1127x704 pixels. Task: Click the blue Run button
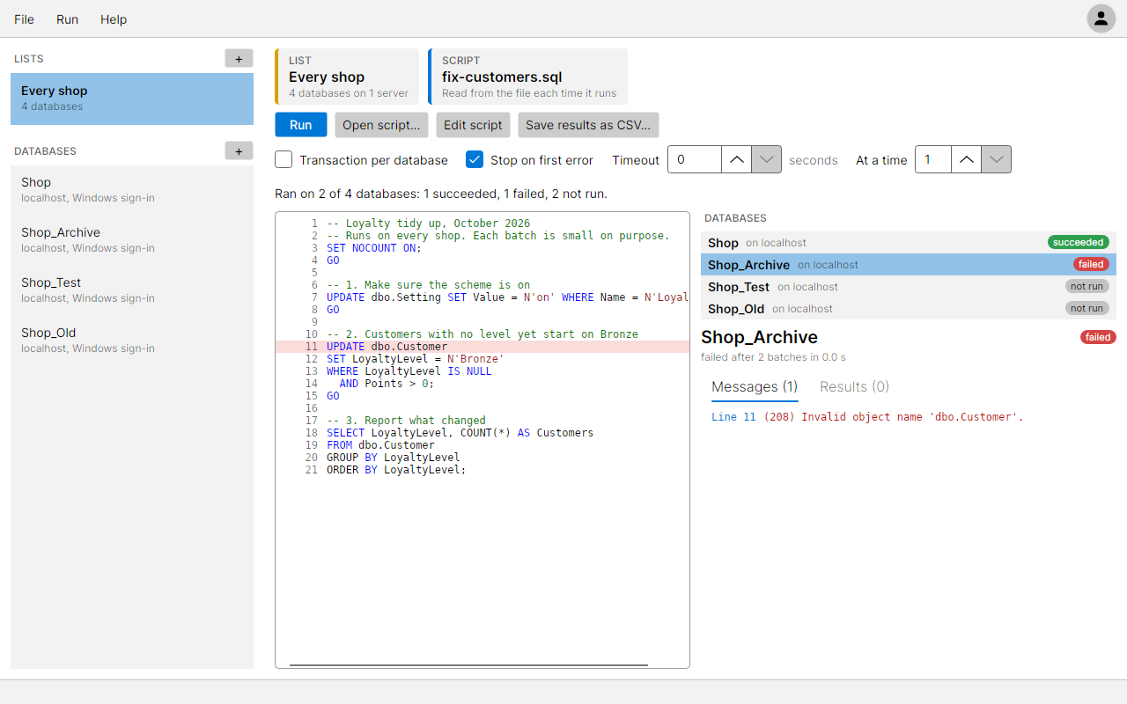(301, 124)
